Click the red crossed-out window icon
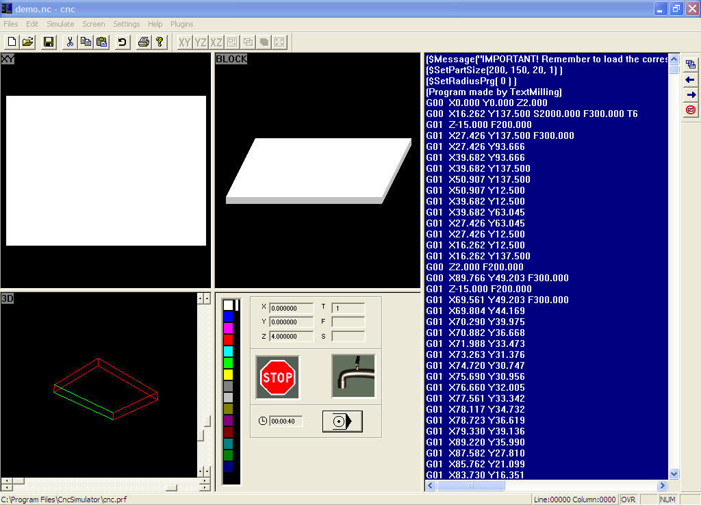The width and height of the screenshot is (701, 505). point(691,109)
